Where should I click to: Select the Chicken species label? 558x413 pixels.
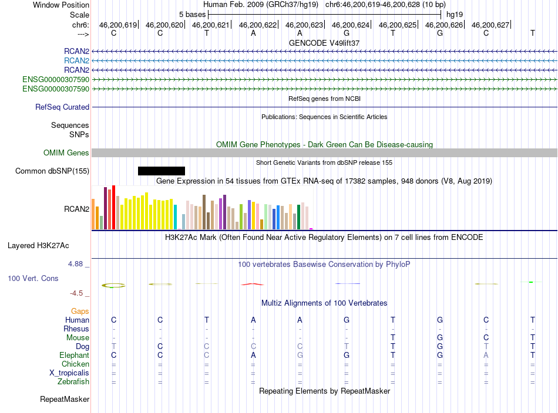[75, 364]
